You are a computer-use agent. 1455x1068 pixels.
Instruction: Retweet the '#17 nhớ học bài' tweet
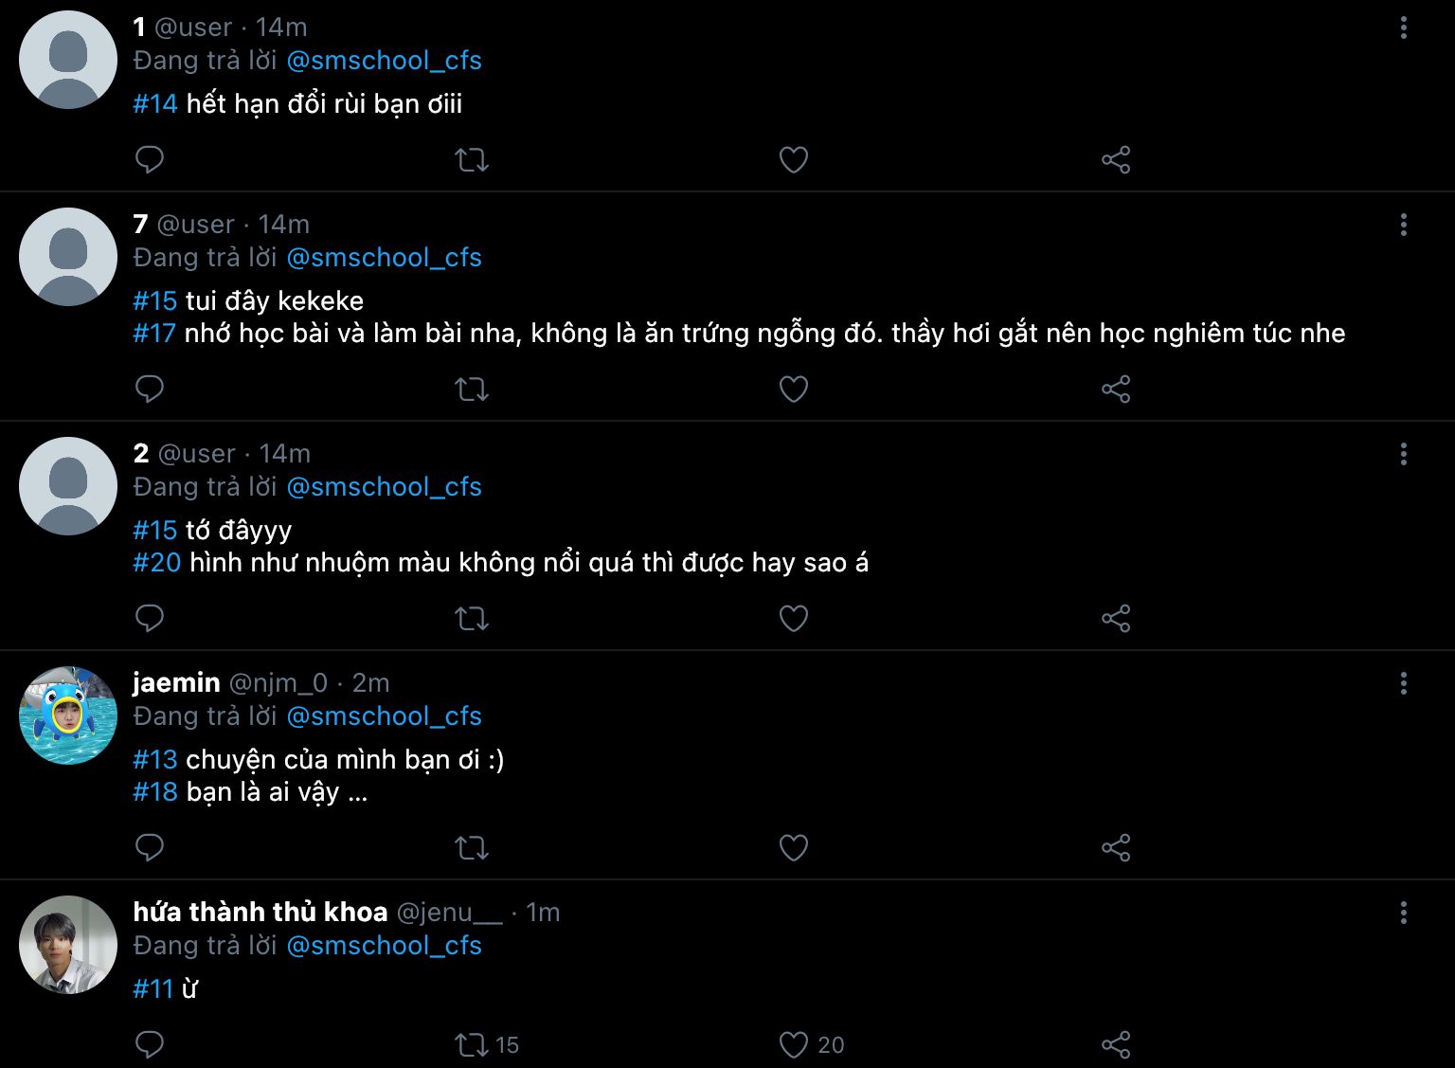(472, 389)
